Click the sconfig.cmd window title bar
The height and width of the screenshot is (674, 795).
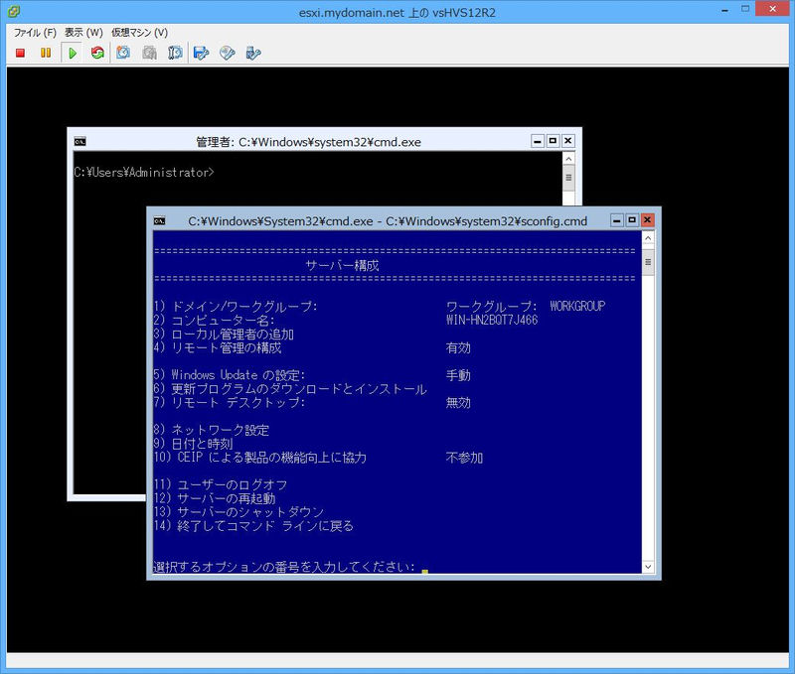pyautogui.click(x=388, y=221)
